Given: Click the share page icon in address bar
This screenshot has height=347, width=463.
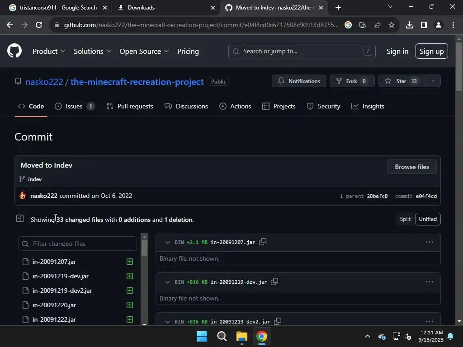Looking at the screenshot, I should point(377,25).
